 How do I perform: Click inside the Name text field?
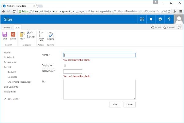point(99,55)
